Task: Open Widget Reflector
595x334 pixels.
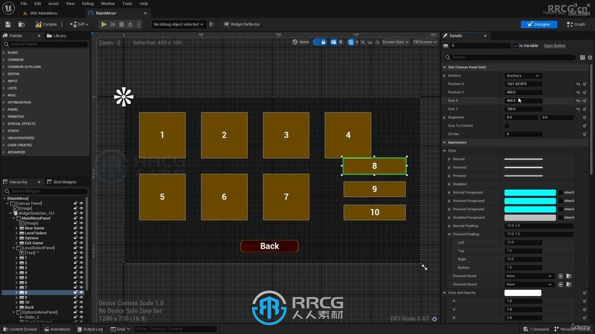Action: [241, 24]
